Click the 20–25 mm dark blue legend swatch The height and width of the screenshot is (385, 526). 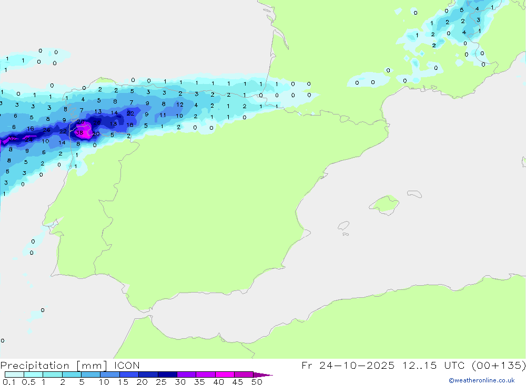(x=148, y=374)
